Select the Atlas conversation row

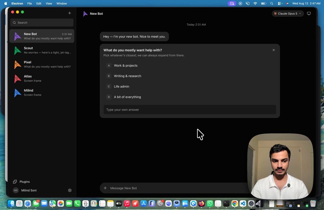[42, 78]
